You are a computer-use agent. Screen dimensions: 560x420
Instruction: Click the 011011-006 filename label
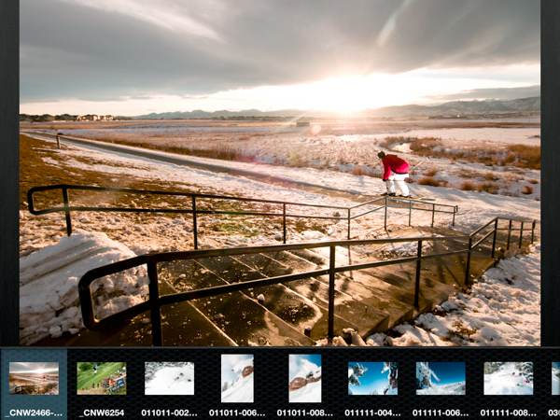click(237, 412)
